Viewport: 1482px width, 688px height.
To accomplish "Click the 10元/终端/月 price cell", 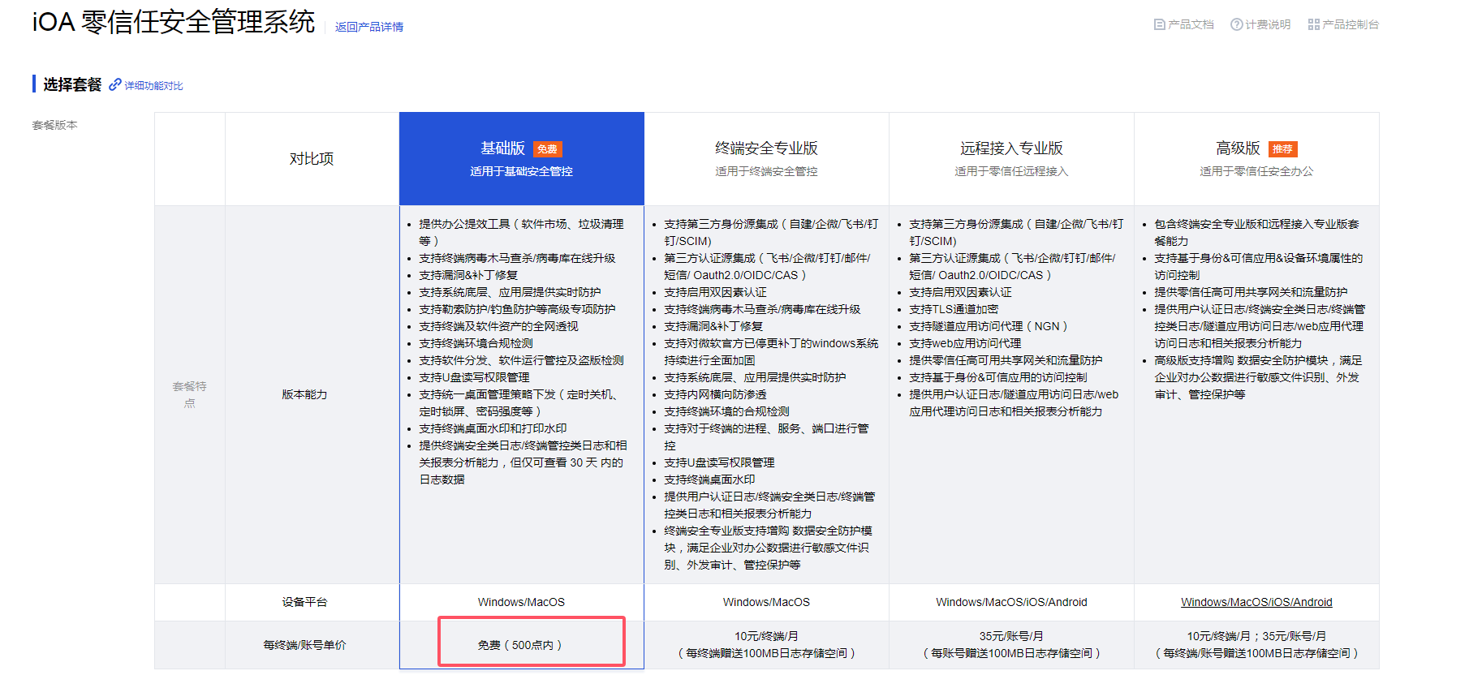I will [x=766, y=645].
